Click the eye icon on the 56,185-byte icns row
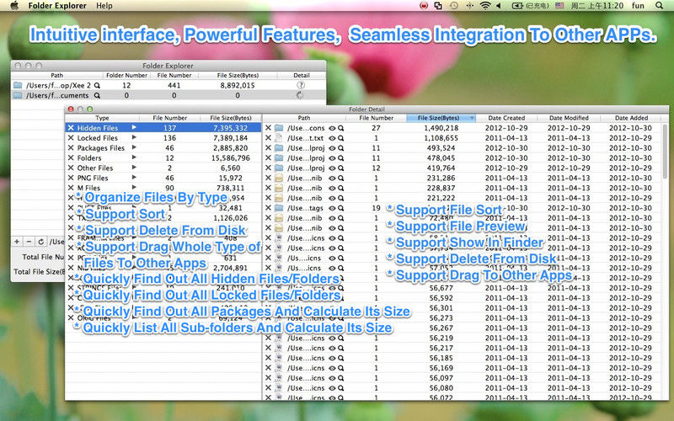 (332, 359)
